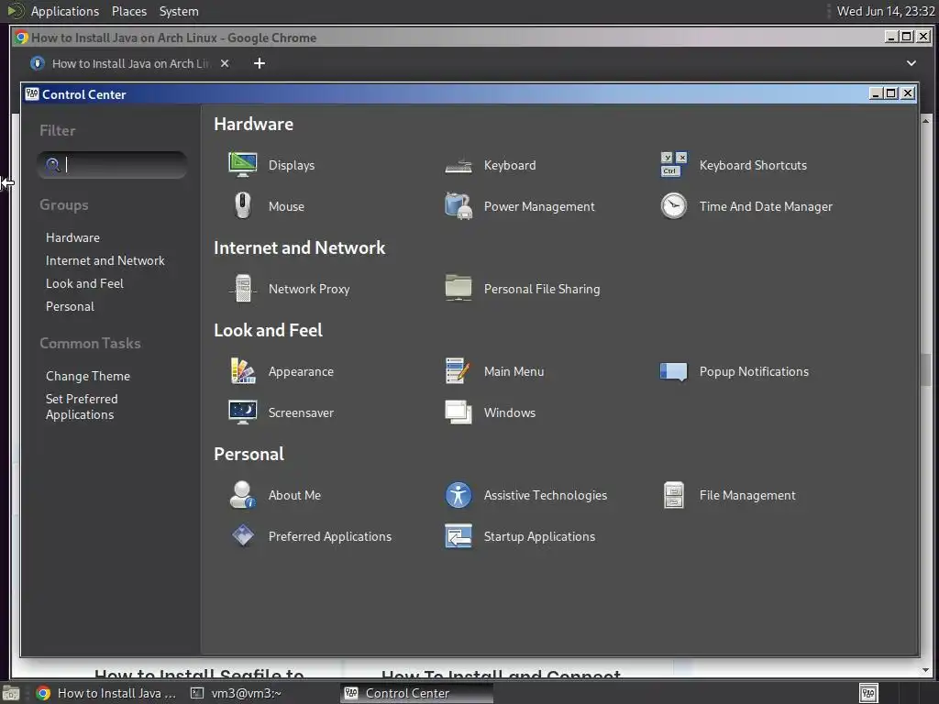Open the Screensaver icon
The height and width of the screenshot is (704, 939).
(x=242, y=412)
